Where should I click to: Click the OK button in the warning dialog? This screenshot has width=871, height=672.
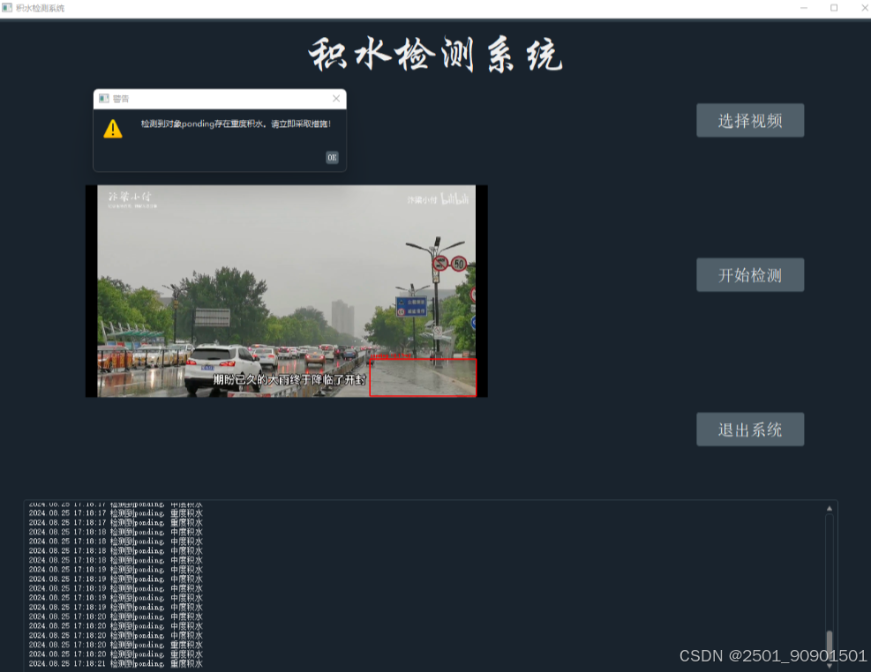pyautogui.click(x=332, y=158)
